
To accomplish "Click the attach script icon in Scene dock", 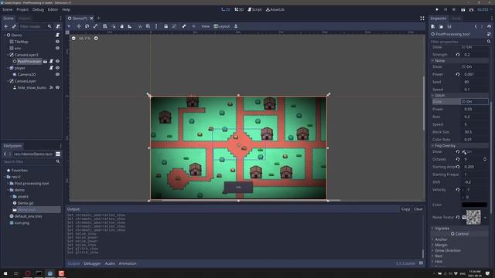I will click(58, 26).
